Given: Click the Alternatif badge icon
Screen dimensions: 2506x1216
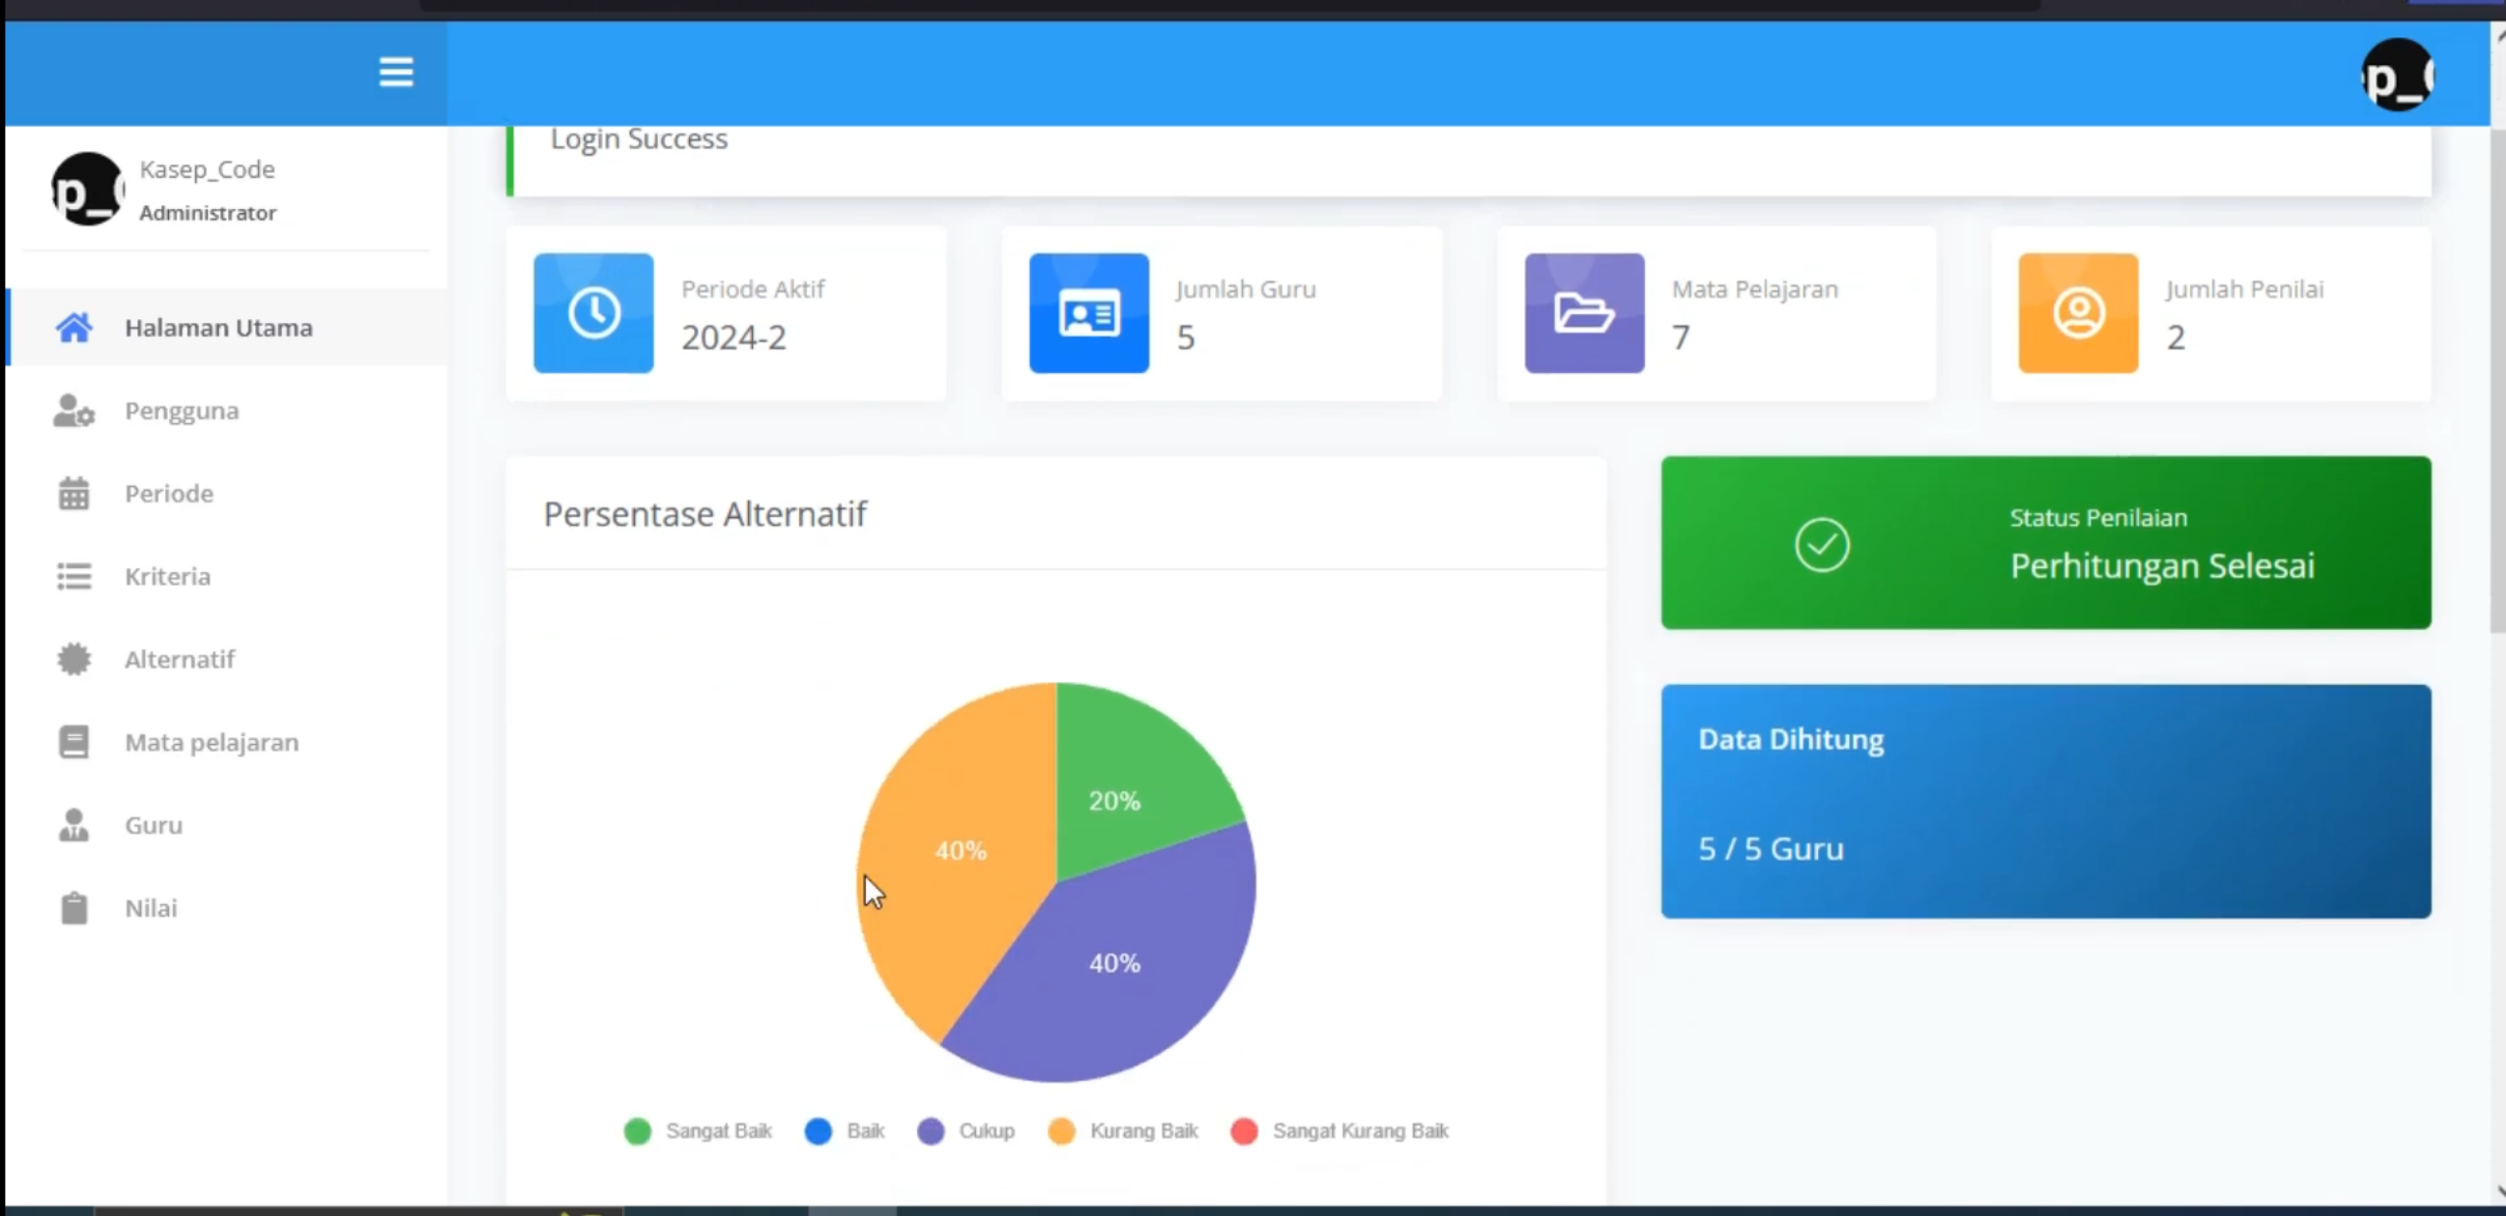Looking at the screenshot, I should point(74,659).
